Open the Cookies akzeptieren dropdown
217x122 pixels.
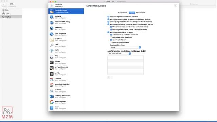tap(125, 47)
